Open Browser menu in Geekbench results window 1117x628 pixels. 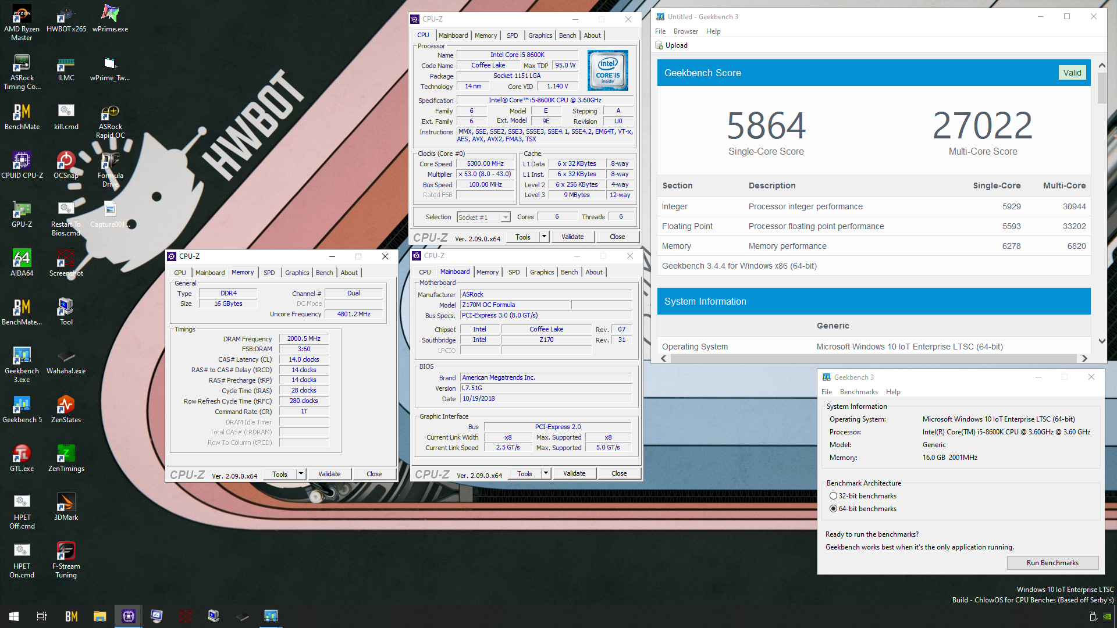685,31
